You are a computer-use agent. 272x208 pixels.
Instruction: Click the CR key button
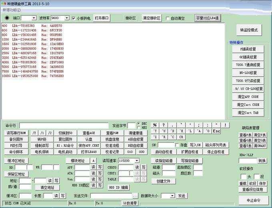pyautogui.click(x=181, y=137)
